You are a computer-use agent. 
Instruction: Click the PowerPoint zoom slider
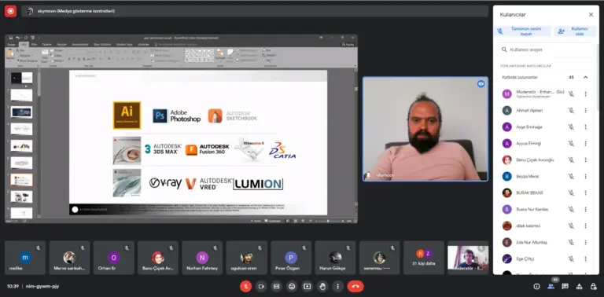328,222
